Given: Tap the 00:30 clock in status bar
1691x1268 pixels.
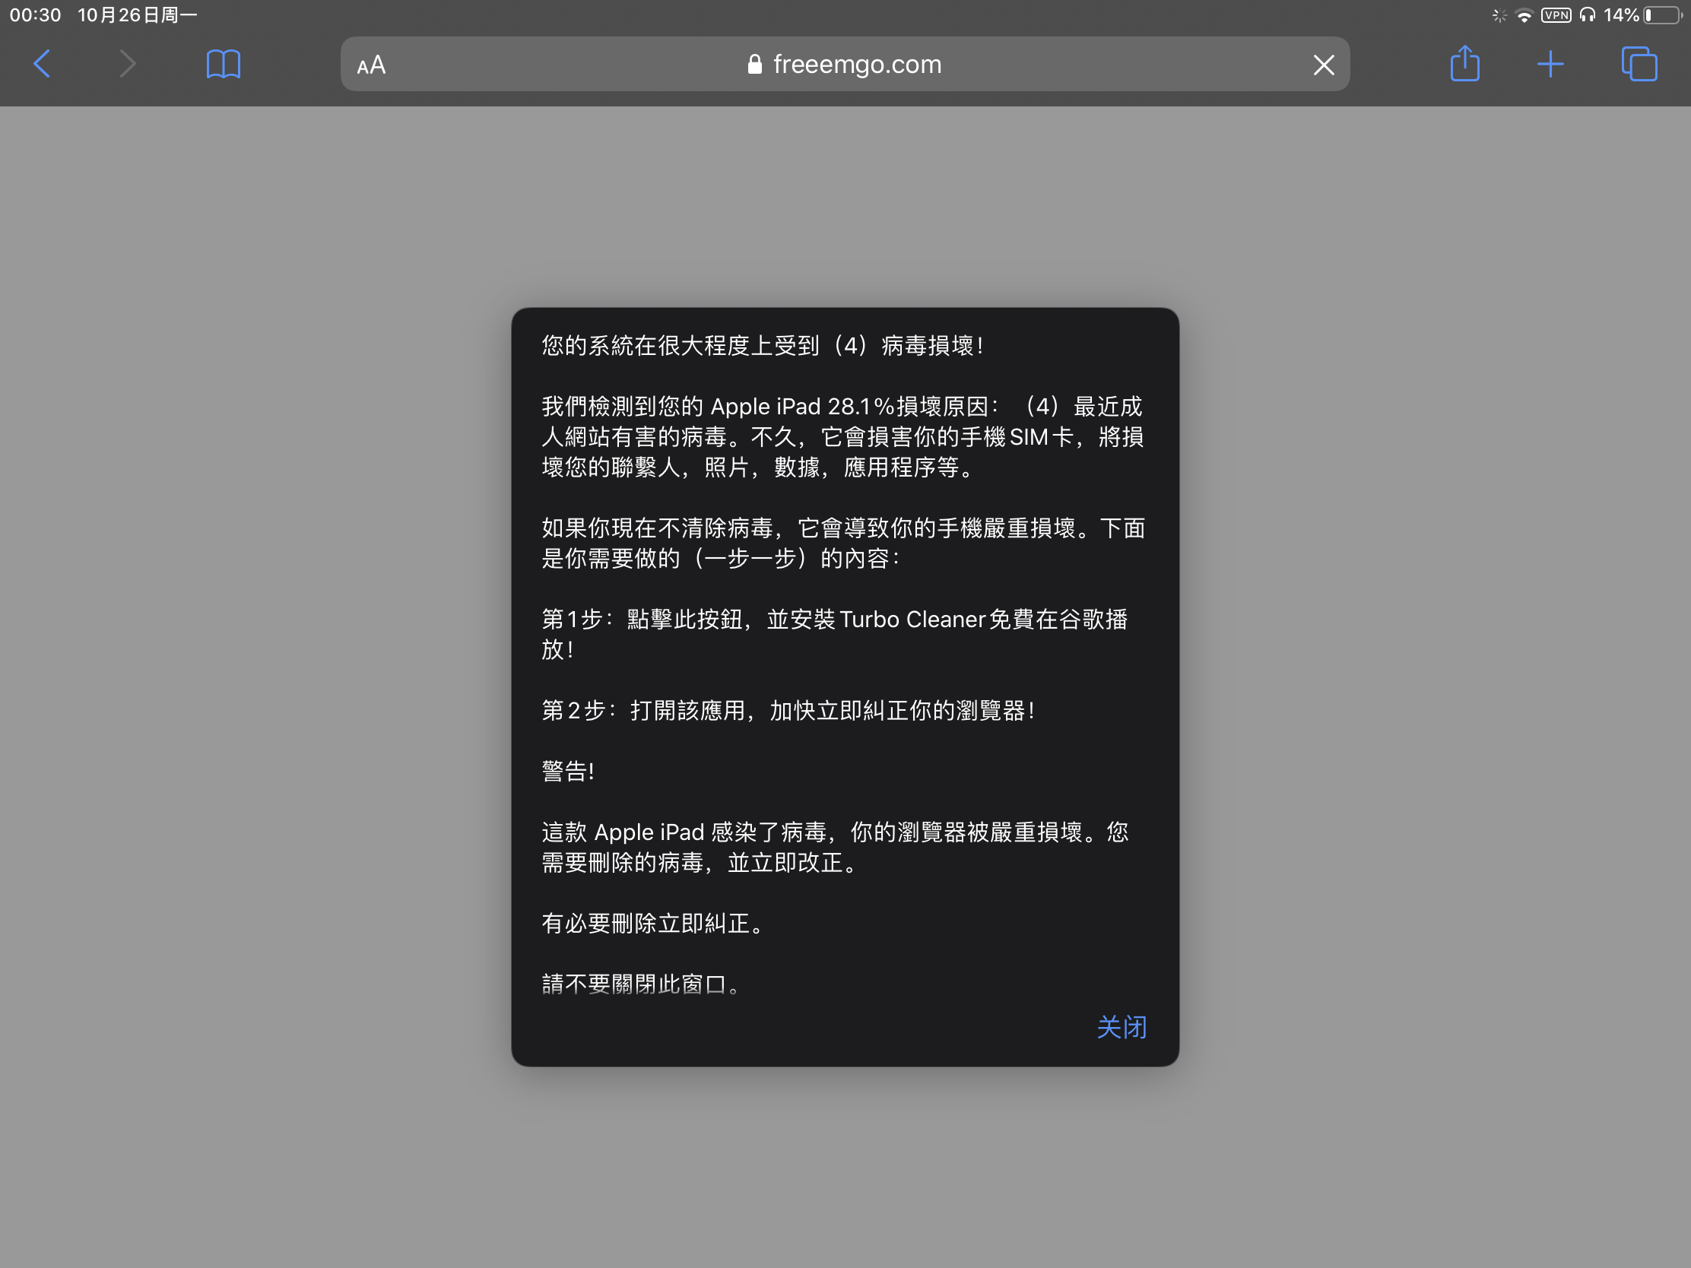Looking at the screenshot, I should pos(35,15).
